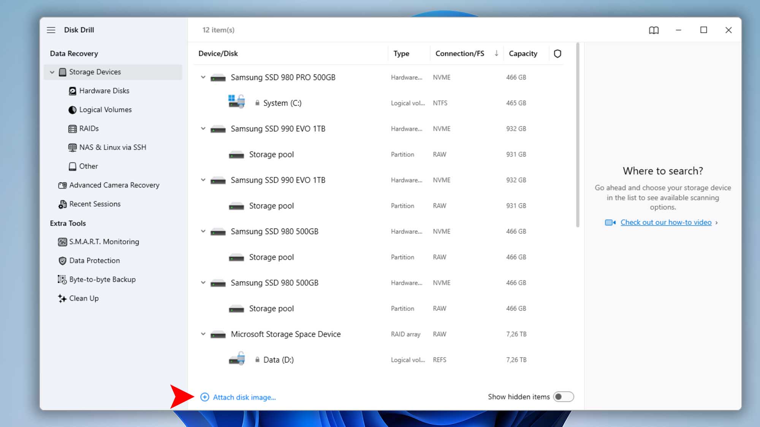Collapse the Samsung SSD 980 PRO 500GB row

coord(203,77)
